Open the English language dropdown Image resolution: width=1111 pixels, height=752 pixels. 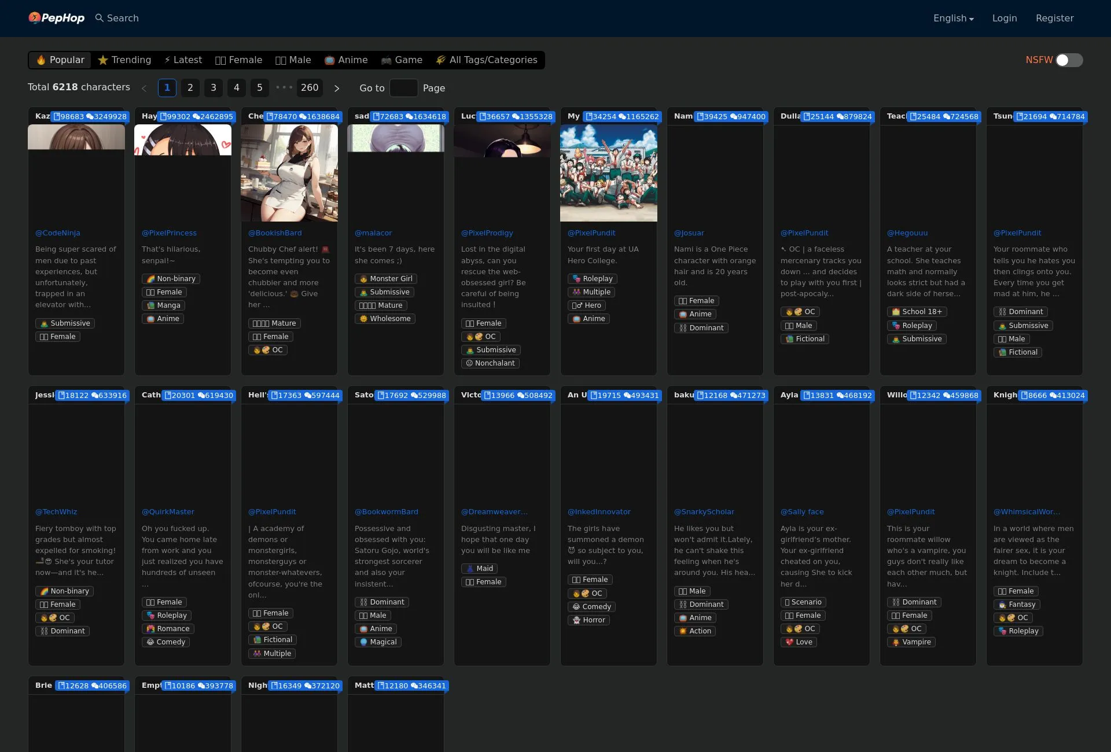[x=953, y=19]
